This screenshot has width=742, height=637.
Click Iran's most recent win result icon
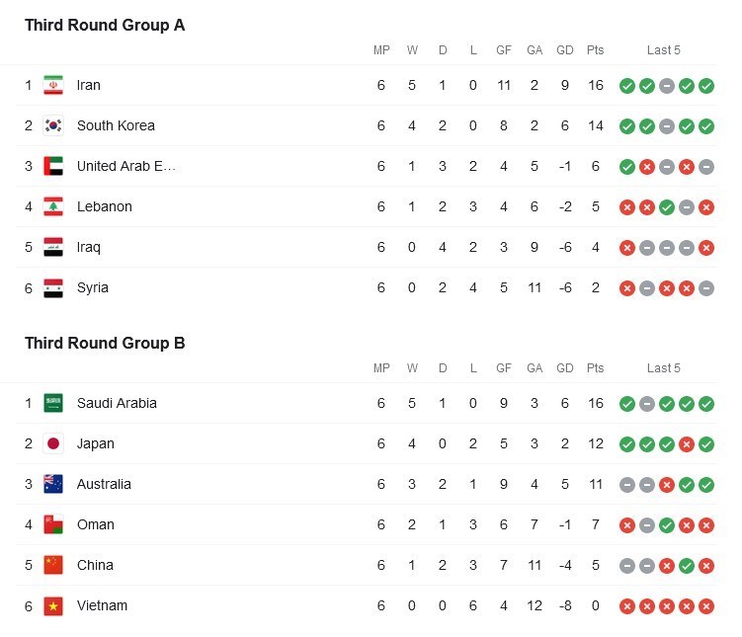[706, 86]
